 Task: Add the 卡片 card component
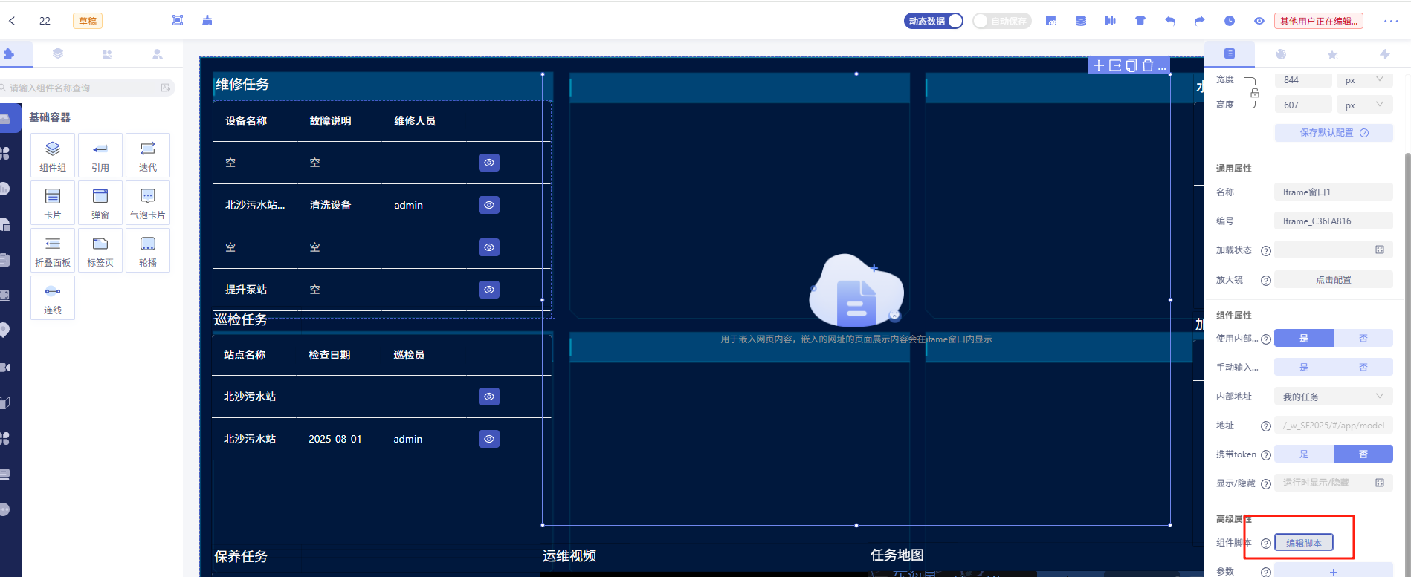tap(53, 203)
